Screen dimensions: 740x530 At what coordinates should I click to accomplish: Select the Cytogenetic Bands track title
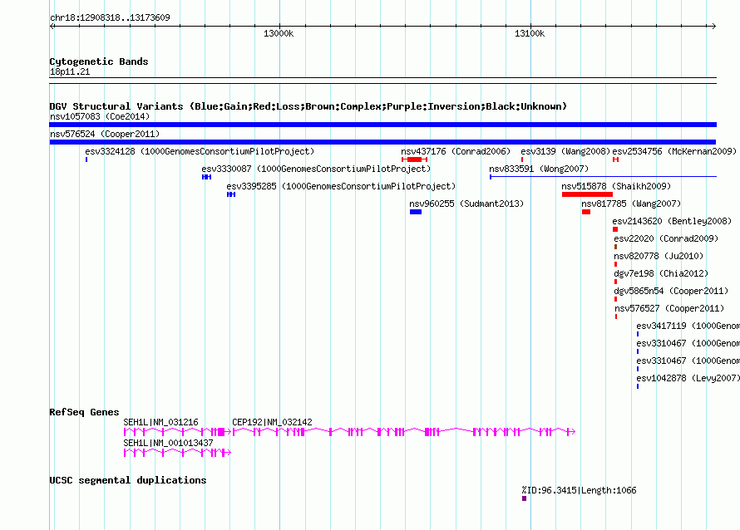[99, 61]
